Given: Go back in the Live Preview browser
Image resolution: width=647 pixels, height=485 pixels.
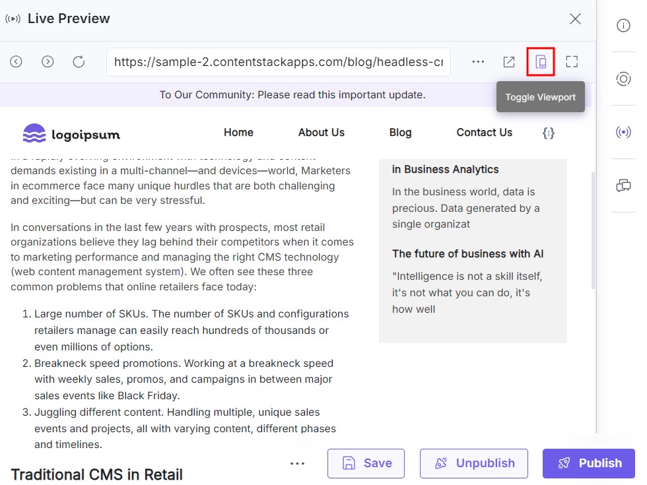Looking at the screenshot, I should coord(16,62).
